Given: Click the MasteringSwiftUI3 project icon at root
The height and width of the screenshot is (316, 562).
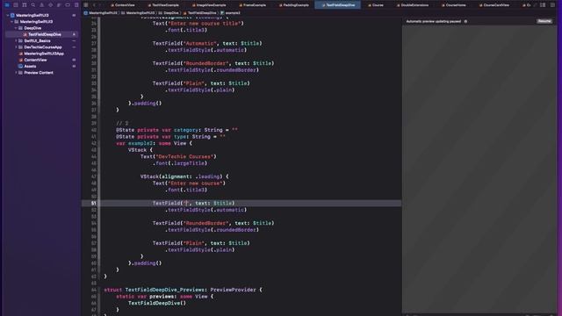Looking at the screenshot, I should click(12, 16).
